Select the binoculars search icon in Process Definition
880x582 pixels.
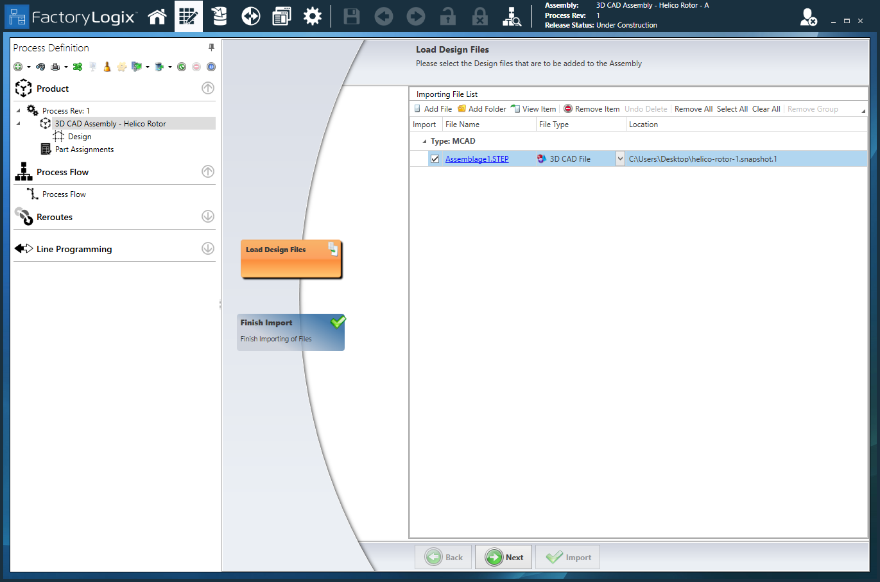click(40, 66)
